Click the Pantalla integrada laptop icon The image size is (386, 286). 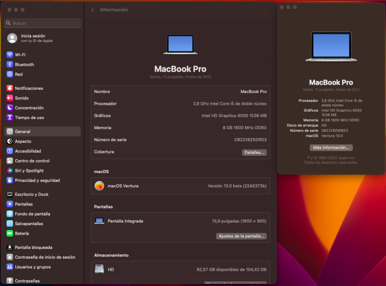tap(99, 221)
